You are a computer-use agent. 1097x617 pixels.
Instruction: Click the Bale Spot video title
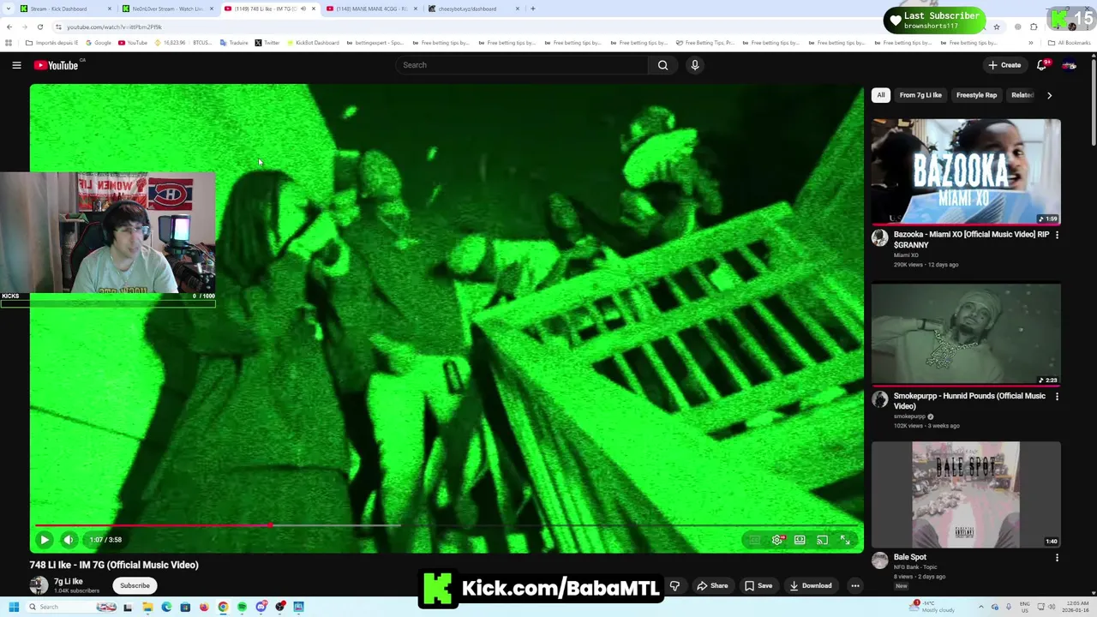pyautogui.click(x=910, y=557)
